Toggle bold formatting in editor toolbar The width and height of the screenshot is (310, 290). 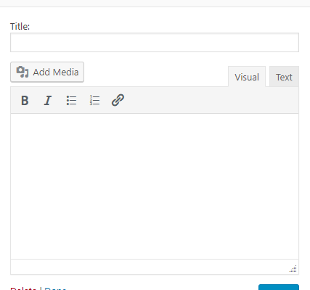pos(25,100)
